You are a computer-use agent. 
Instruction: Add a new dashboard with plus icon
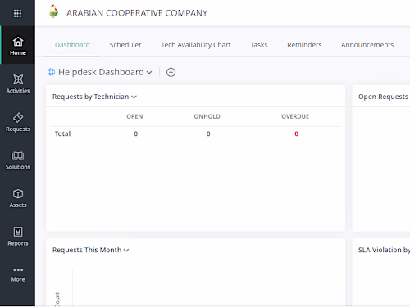pos(171,72)
